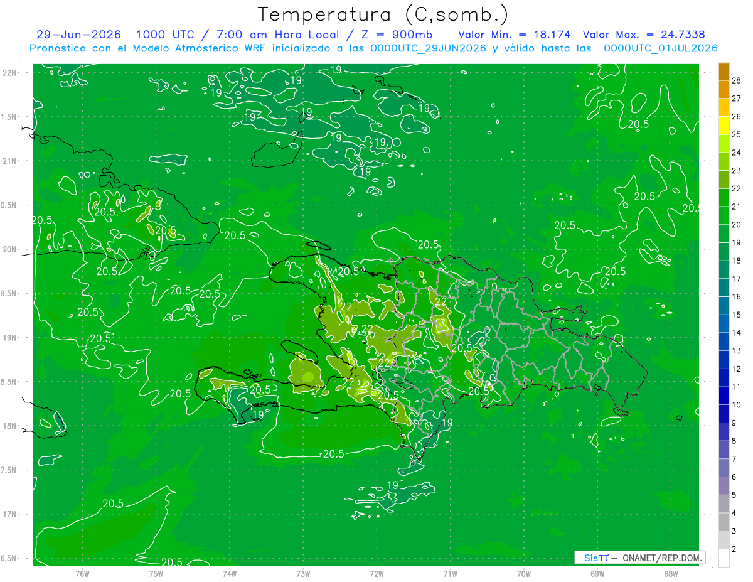Select valid-until time "0000UTC_01JUL2026"
753x582 pixels.
[x=661, y=48]
